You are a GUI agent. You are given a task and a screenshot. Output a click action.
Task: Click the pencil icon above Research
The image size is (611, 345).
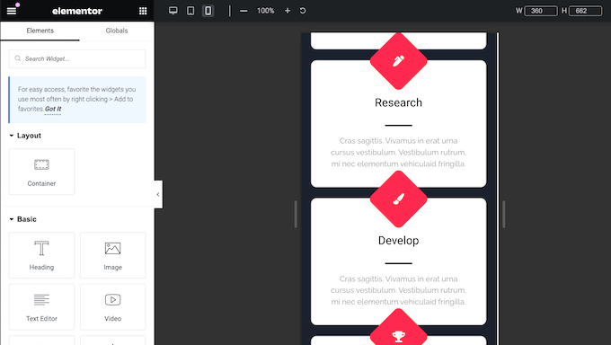point(398,61)
